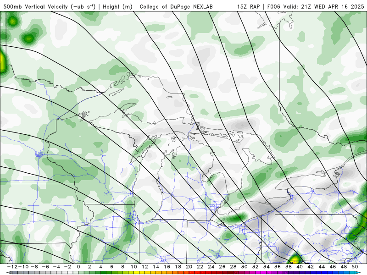Click the '-10' value on the color scale
This screenshot has width=367, height=275.
(x=23, y=267)
